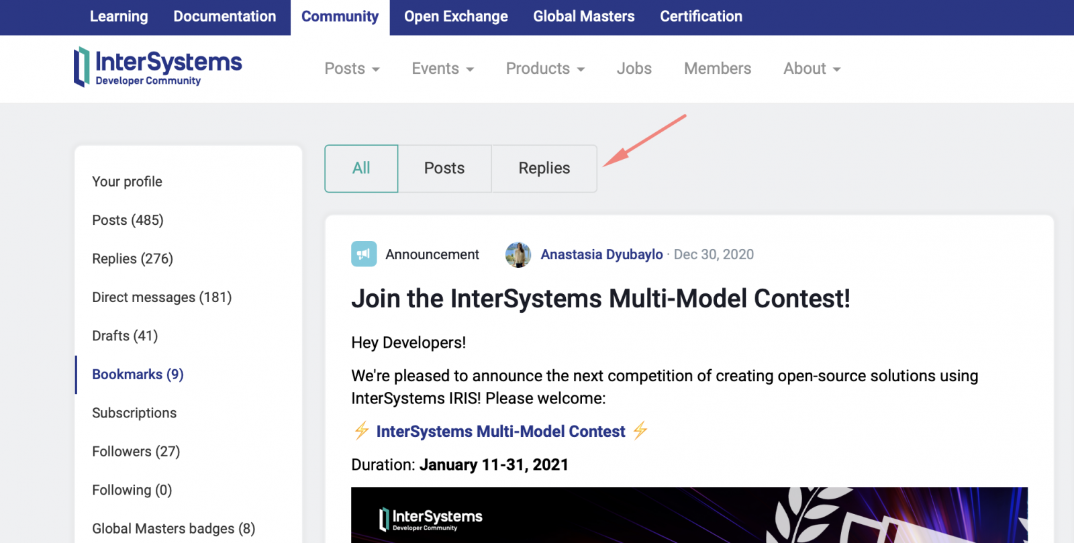Open the Certification tab
Viewport: 1074px width, 543px height.
tap(701, 17)
